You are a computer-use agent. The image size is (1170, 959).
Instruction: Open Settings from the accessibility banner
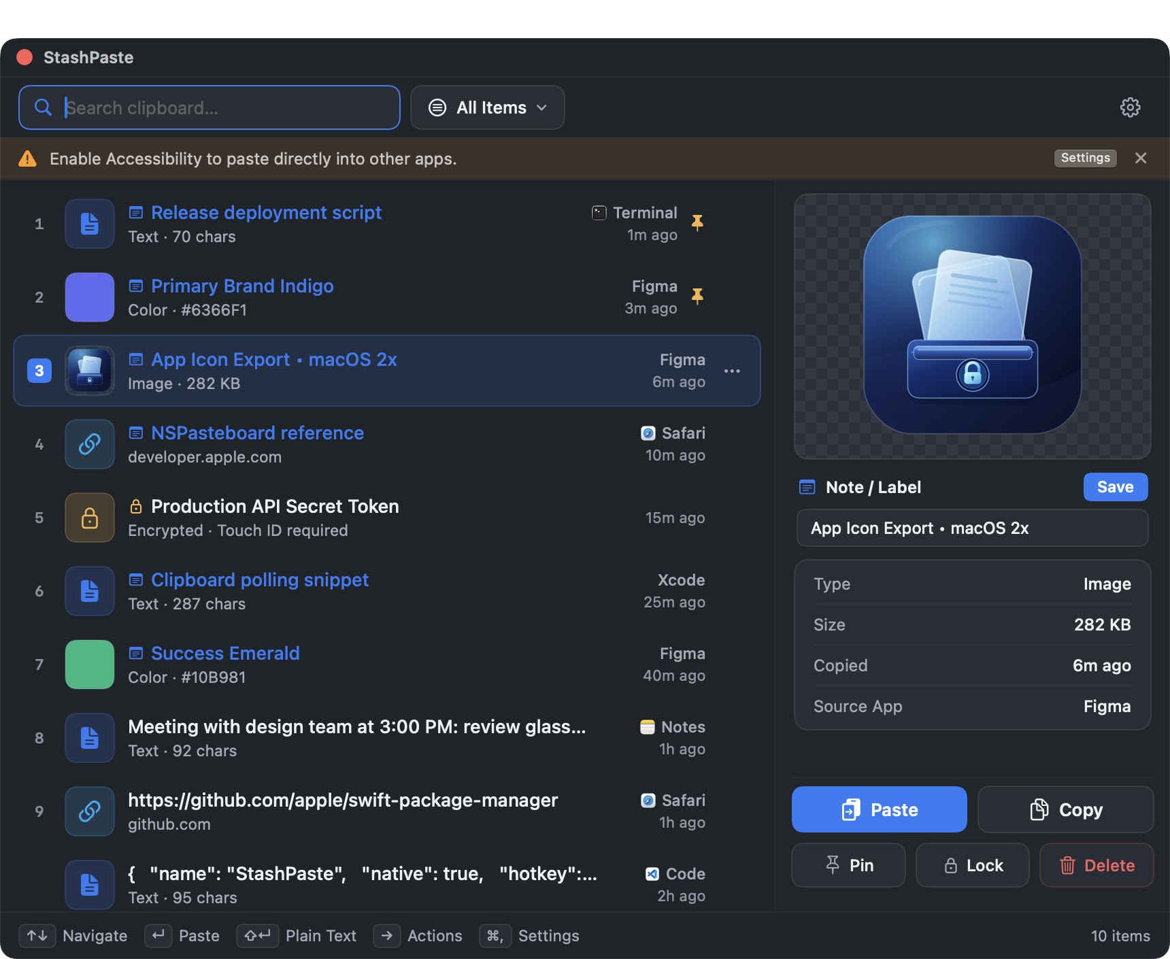pos(1086,158)
